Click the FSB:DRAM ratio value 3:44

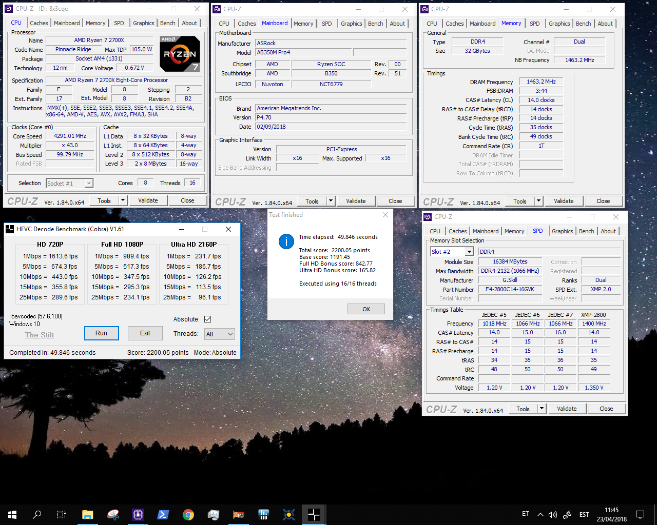(x=541, y=91)
